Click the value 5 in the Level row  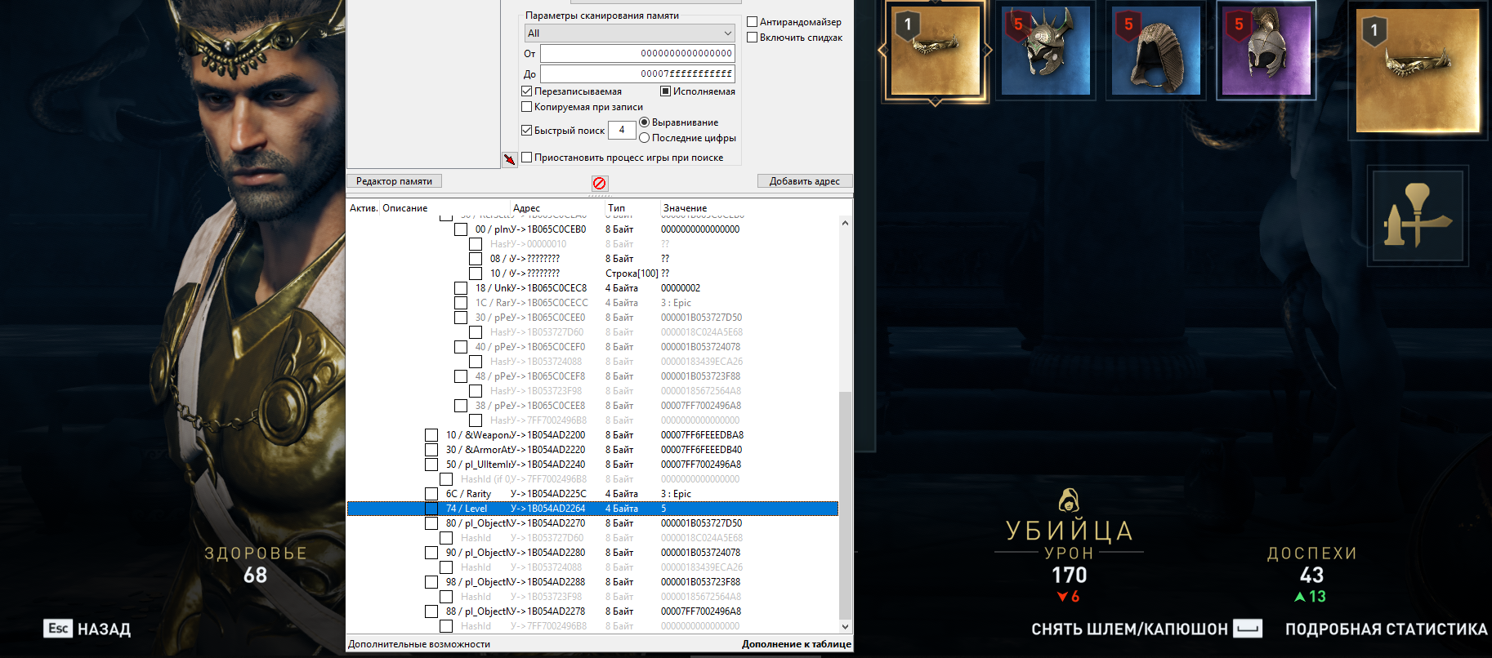663,509
